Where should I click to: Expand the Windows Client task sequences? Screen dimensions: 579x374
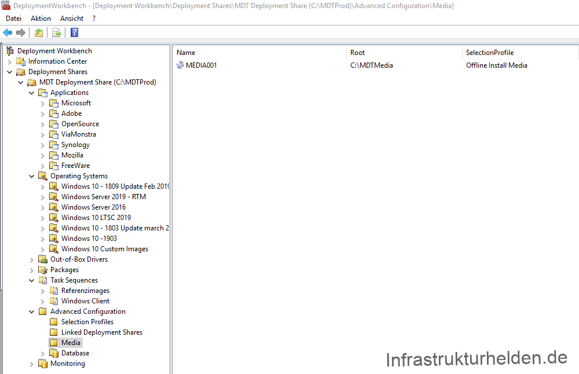coord(43,302)
